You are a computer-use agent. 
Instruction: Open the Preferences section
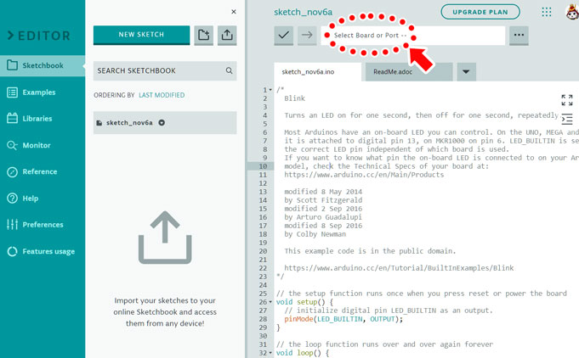tap(43, 225)
